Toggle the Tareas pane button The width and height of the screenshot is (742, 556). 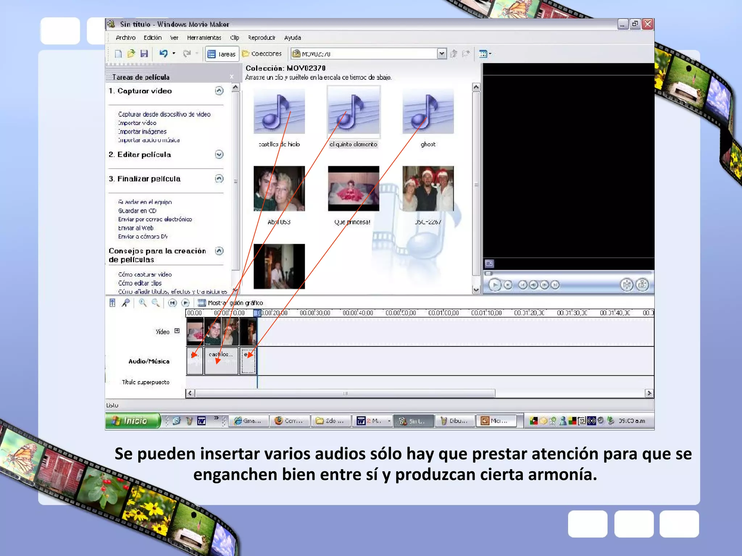(222, 54)
